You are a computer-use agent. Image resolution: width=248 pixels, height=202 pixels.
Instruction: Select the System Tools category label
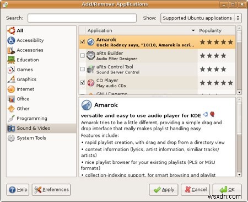(x=31, y=138)
